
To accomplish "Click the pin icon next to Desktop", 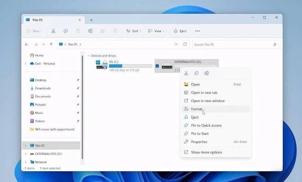I will [78, 80].
